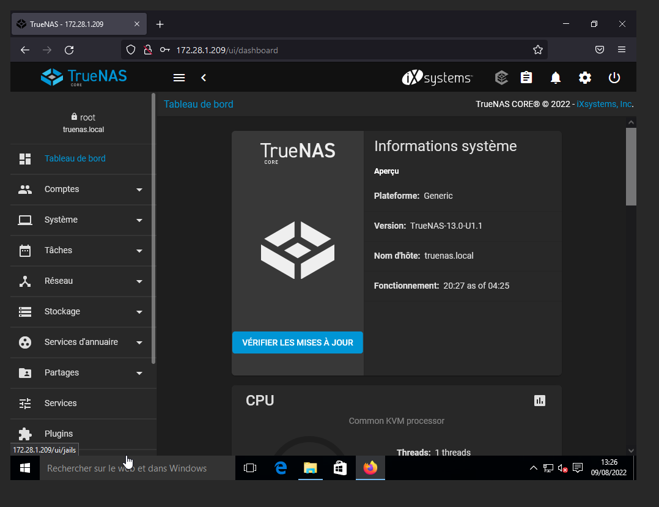
Task: Open the Windows Start menu
Action: [x=25, y=468]
